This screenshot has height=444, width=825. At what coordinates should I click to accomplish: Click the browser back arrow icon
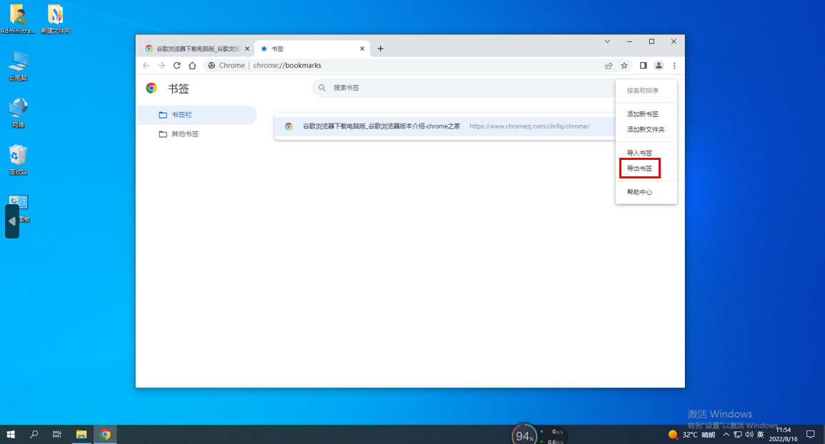(146, 66)
